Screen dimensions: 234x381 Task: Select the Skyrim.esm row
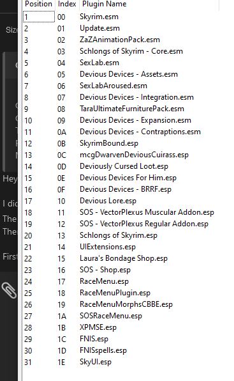(99, 17)
